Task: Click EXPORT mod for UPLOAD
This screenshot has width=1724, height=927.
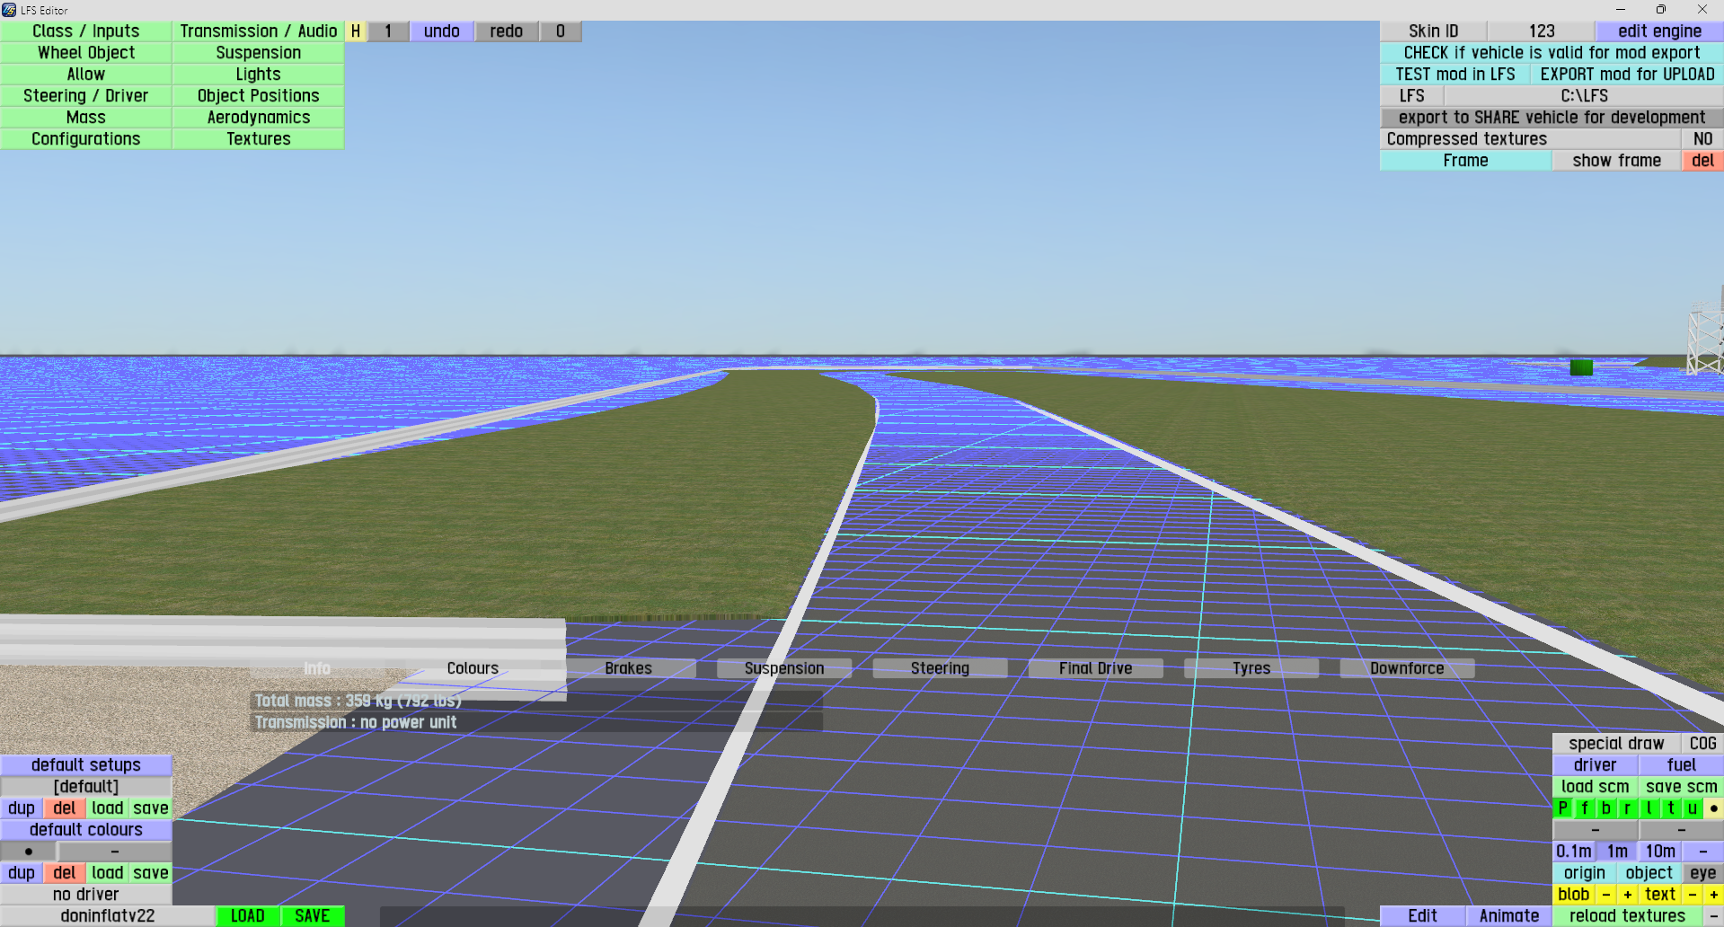Action: coord(1628,75)
